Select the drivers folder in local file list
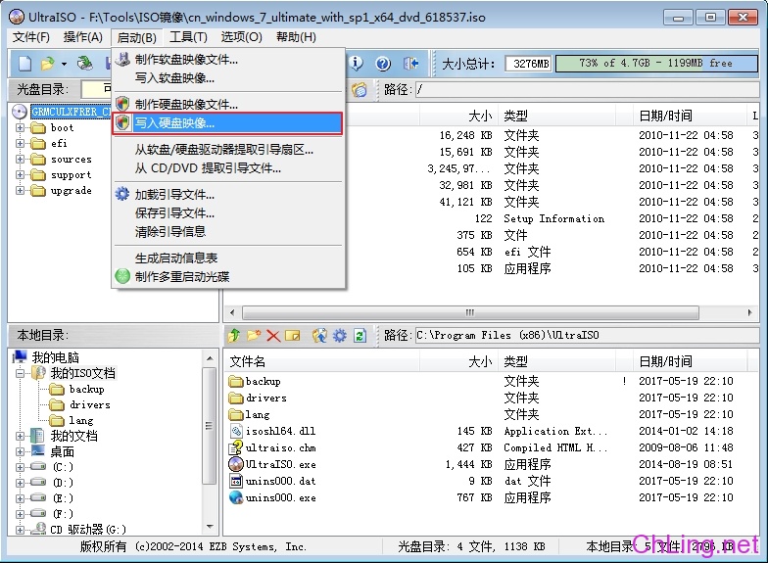This screenshot has width=768, height=563. coord(492,398)
